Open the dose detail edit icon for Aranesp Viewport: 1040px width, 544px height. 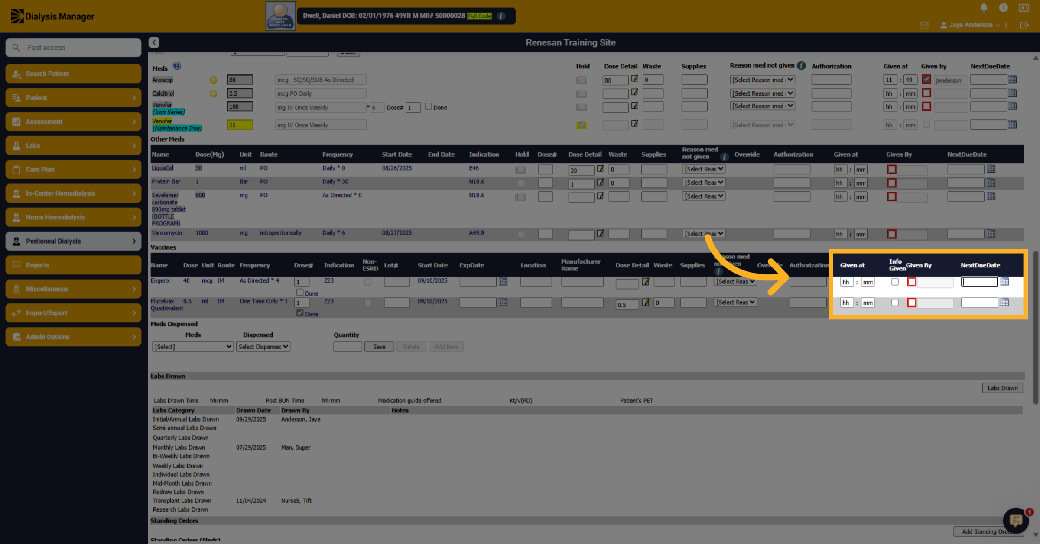(x=634, y=79)
